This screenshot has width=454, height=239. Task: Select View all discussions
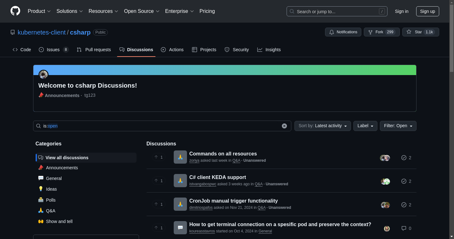click(x=86, y=158)
